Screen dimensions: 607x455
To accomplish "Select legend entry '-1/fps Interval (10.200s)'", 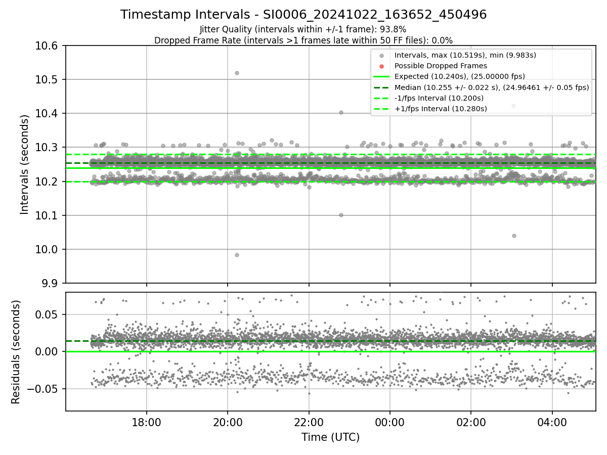I will point(439,98).
